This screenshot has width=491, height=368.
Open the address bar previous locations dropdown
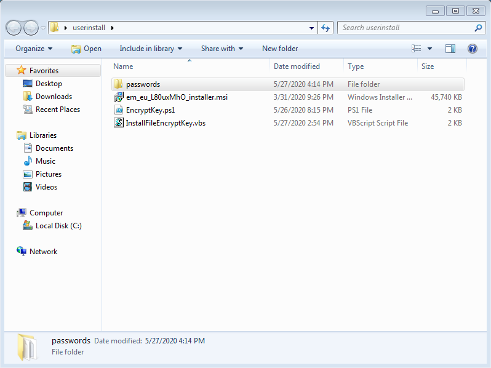[311, 28]
